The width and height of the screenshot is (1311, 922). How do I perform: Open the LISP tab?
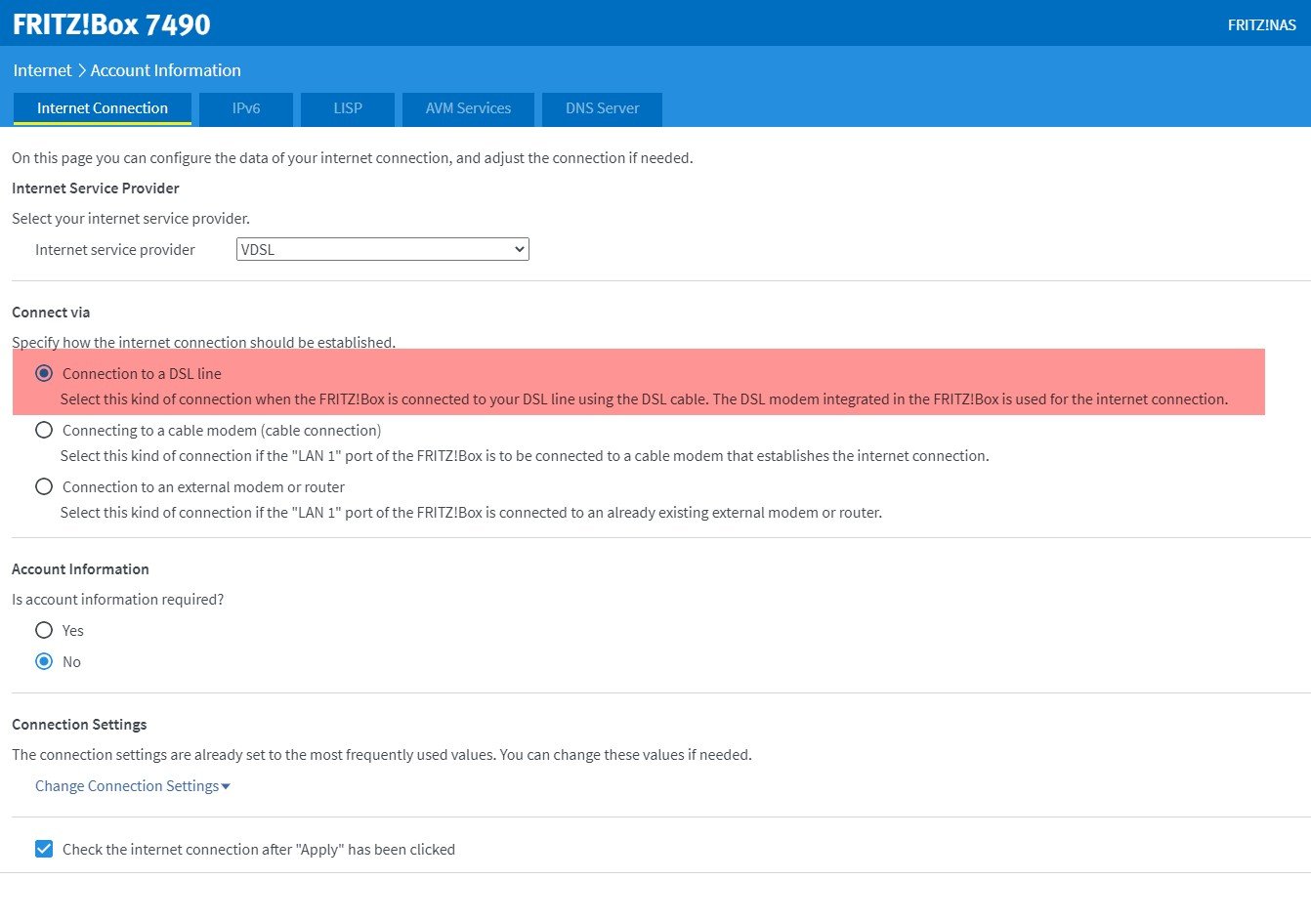[x=348, y=108]
